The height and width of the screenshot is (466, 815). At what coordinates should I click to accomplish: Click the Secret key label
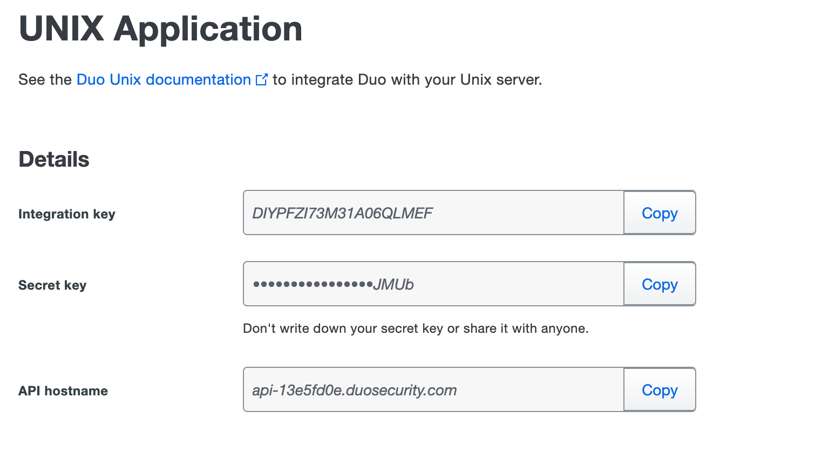52,285
